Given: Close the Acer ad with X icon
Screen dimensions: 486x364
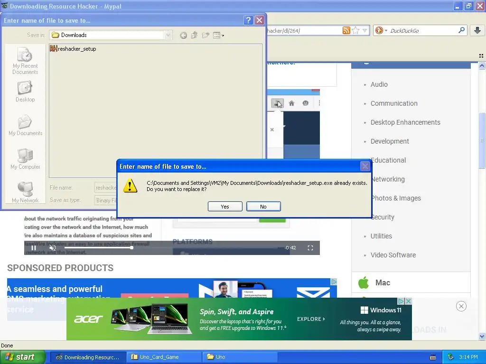Looking at the screenshot, I should coord(409,301).
